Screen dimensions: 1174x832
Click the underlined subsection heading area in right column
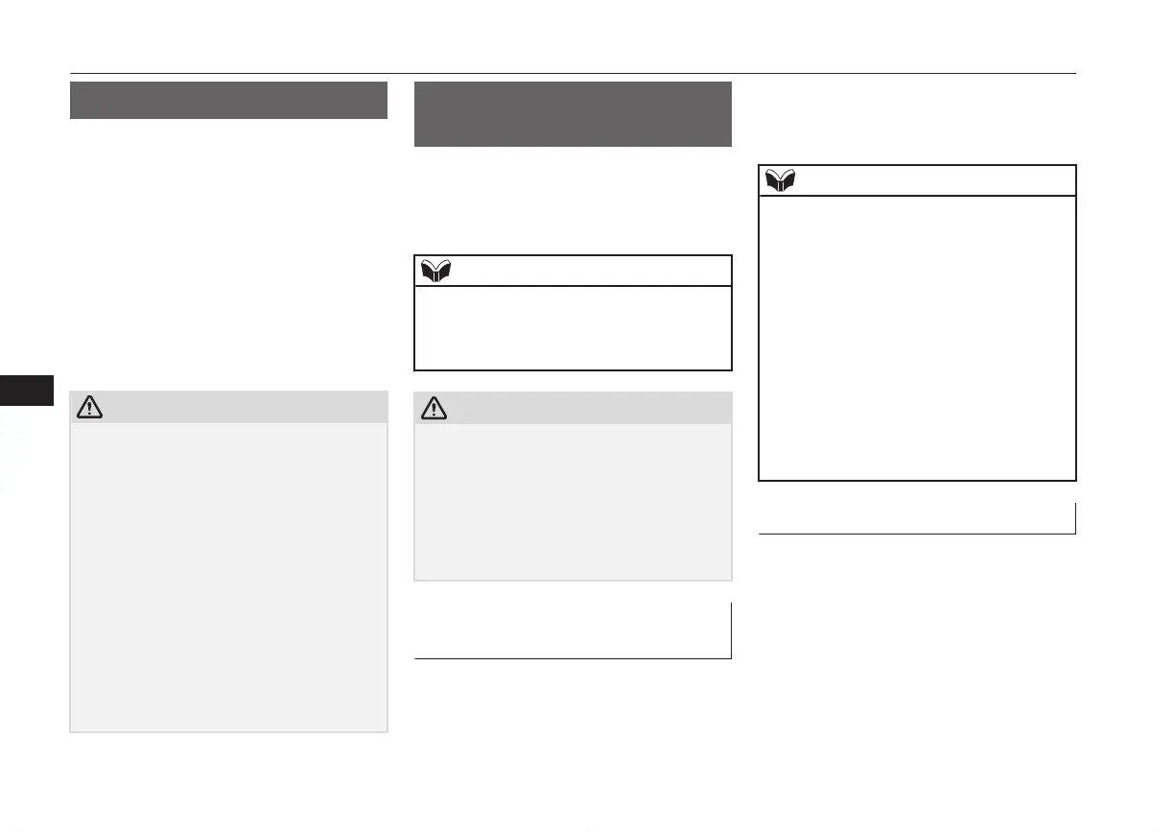point(917,518)
